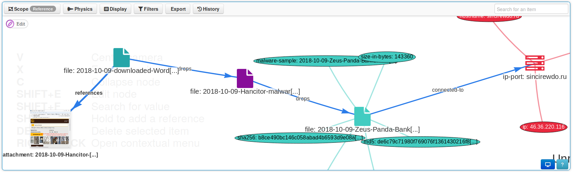The image size is (573, 172).
Task: Click the red ip-port server node icon
Action: [535, 63]
